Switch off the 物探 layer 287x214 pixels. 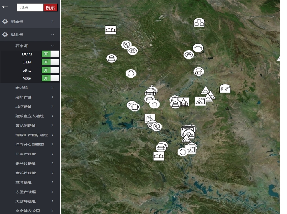[x=50, y=78]
